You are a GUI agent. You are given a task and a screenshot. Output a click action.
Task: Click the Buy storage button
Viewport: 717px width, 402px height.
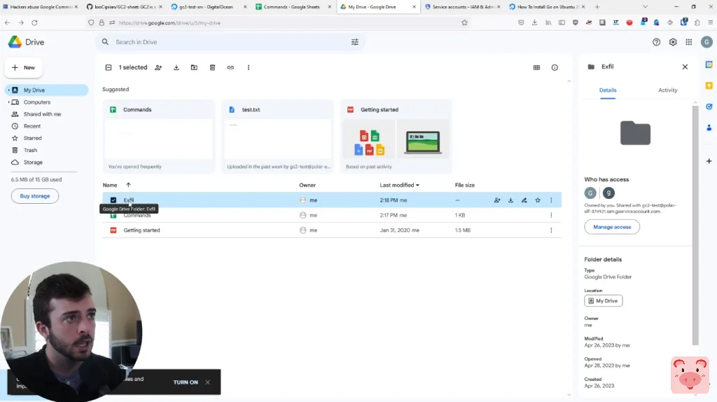(35, 195)
